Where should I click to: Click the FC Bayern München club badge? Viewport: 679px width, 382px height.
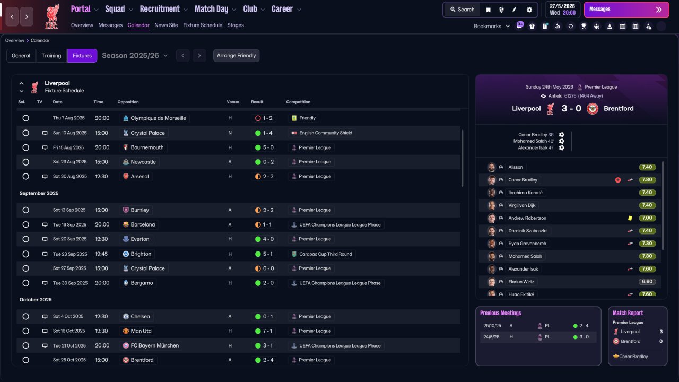coord(126,345)
